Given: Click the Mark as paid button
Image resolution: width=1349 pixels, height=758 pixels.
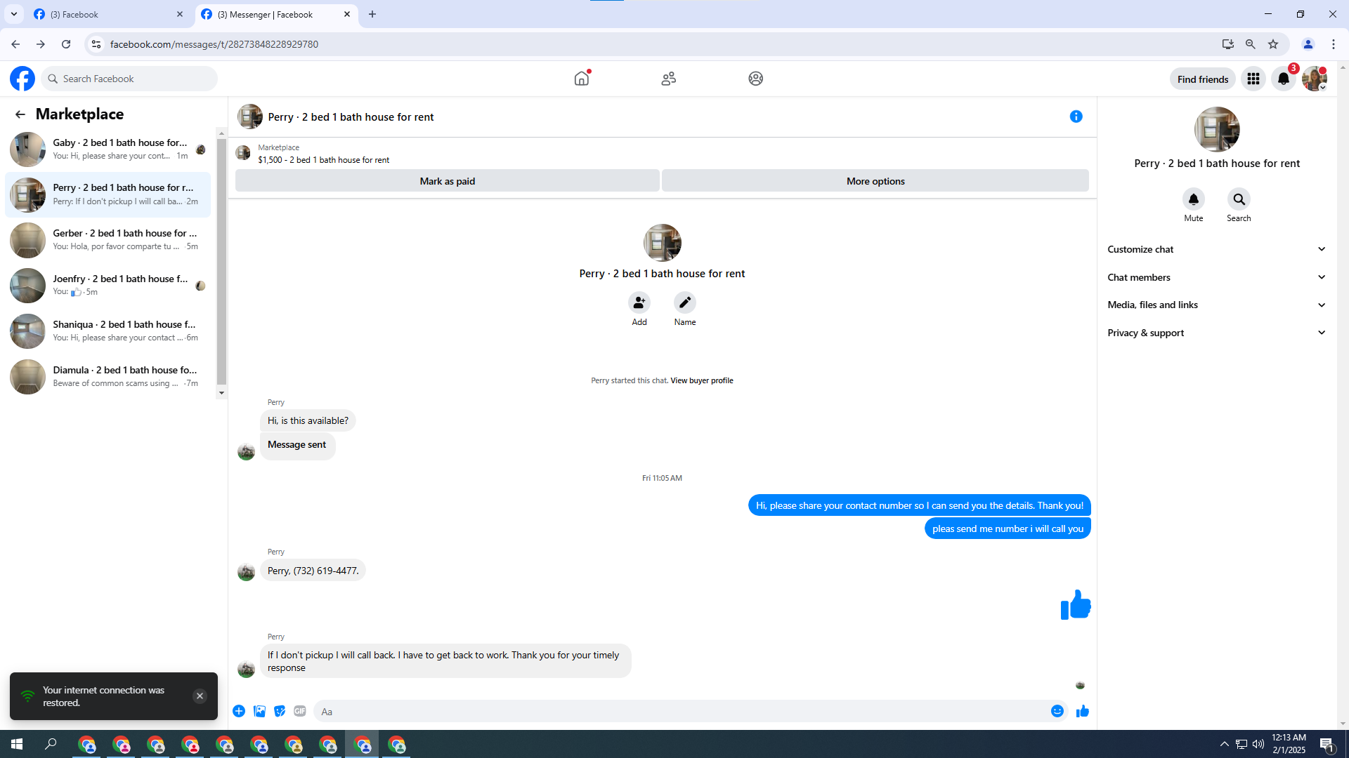Looking at the screenshot, I should [448, 181].
